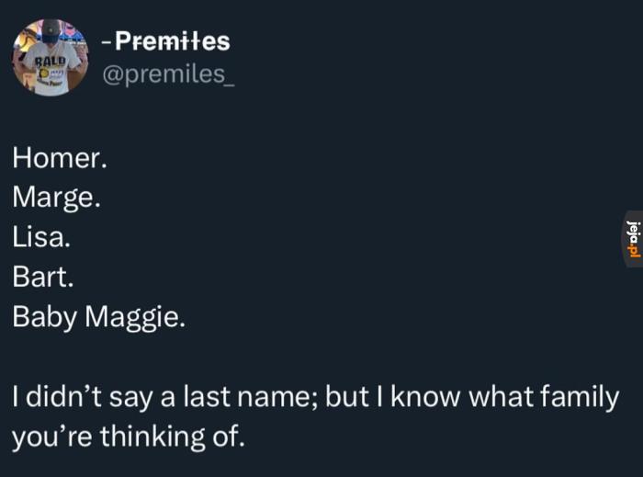The height and width of the screenshot is (477, 643).
Task: Open the @premiles_ handle link
Action: (168, 74)
